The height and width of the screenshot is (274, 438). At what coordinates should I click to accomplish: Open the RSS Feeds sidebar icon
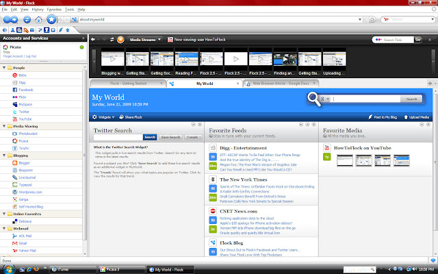pos(26,30)
